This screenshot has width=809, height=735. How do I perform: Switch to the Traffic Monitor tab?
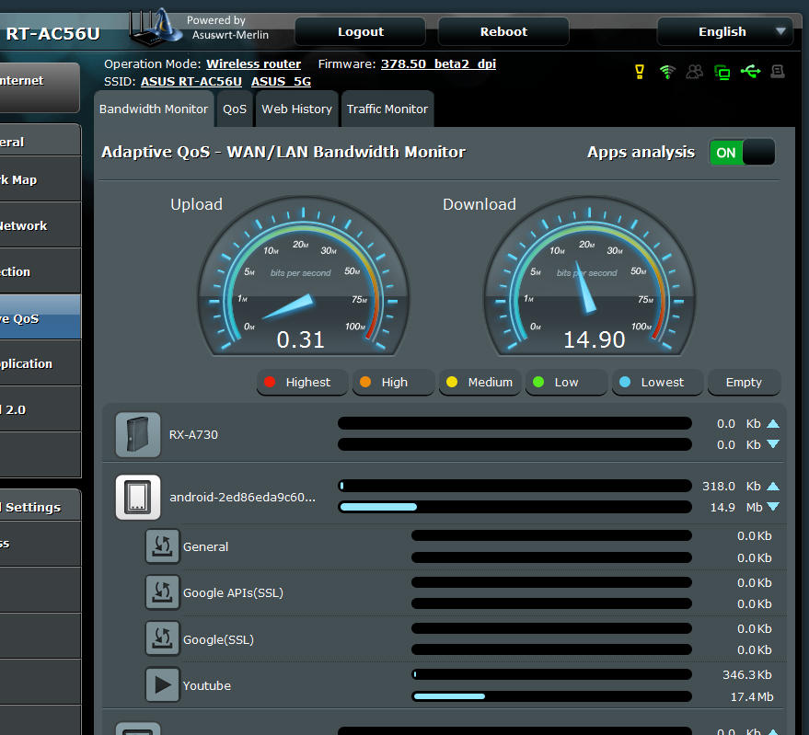click(x=387, y=109)
